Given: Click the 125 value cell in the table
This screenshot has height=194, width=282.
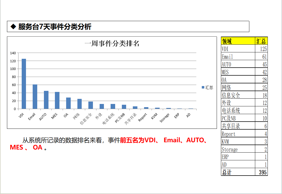Looking at the screenshot, I should 261,49.
